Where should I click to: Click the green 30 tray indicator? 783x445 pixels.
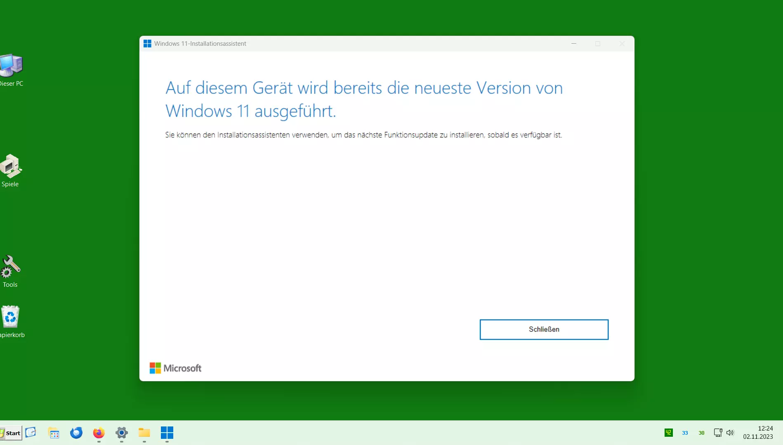[x=701, y=433]
